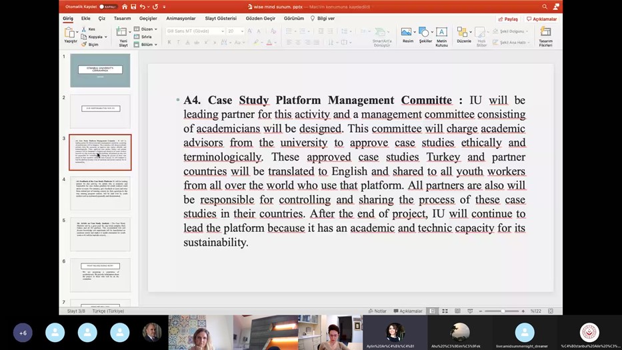This screenshot has width=622, height=350.
Task: Toggle the Otomatik Kaydet autosave switch
Action: tap(109, 7)
